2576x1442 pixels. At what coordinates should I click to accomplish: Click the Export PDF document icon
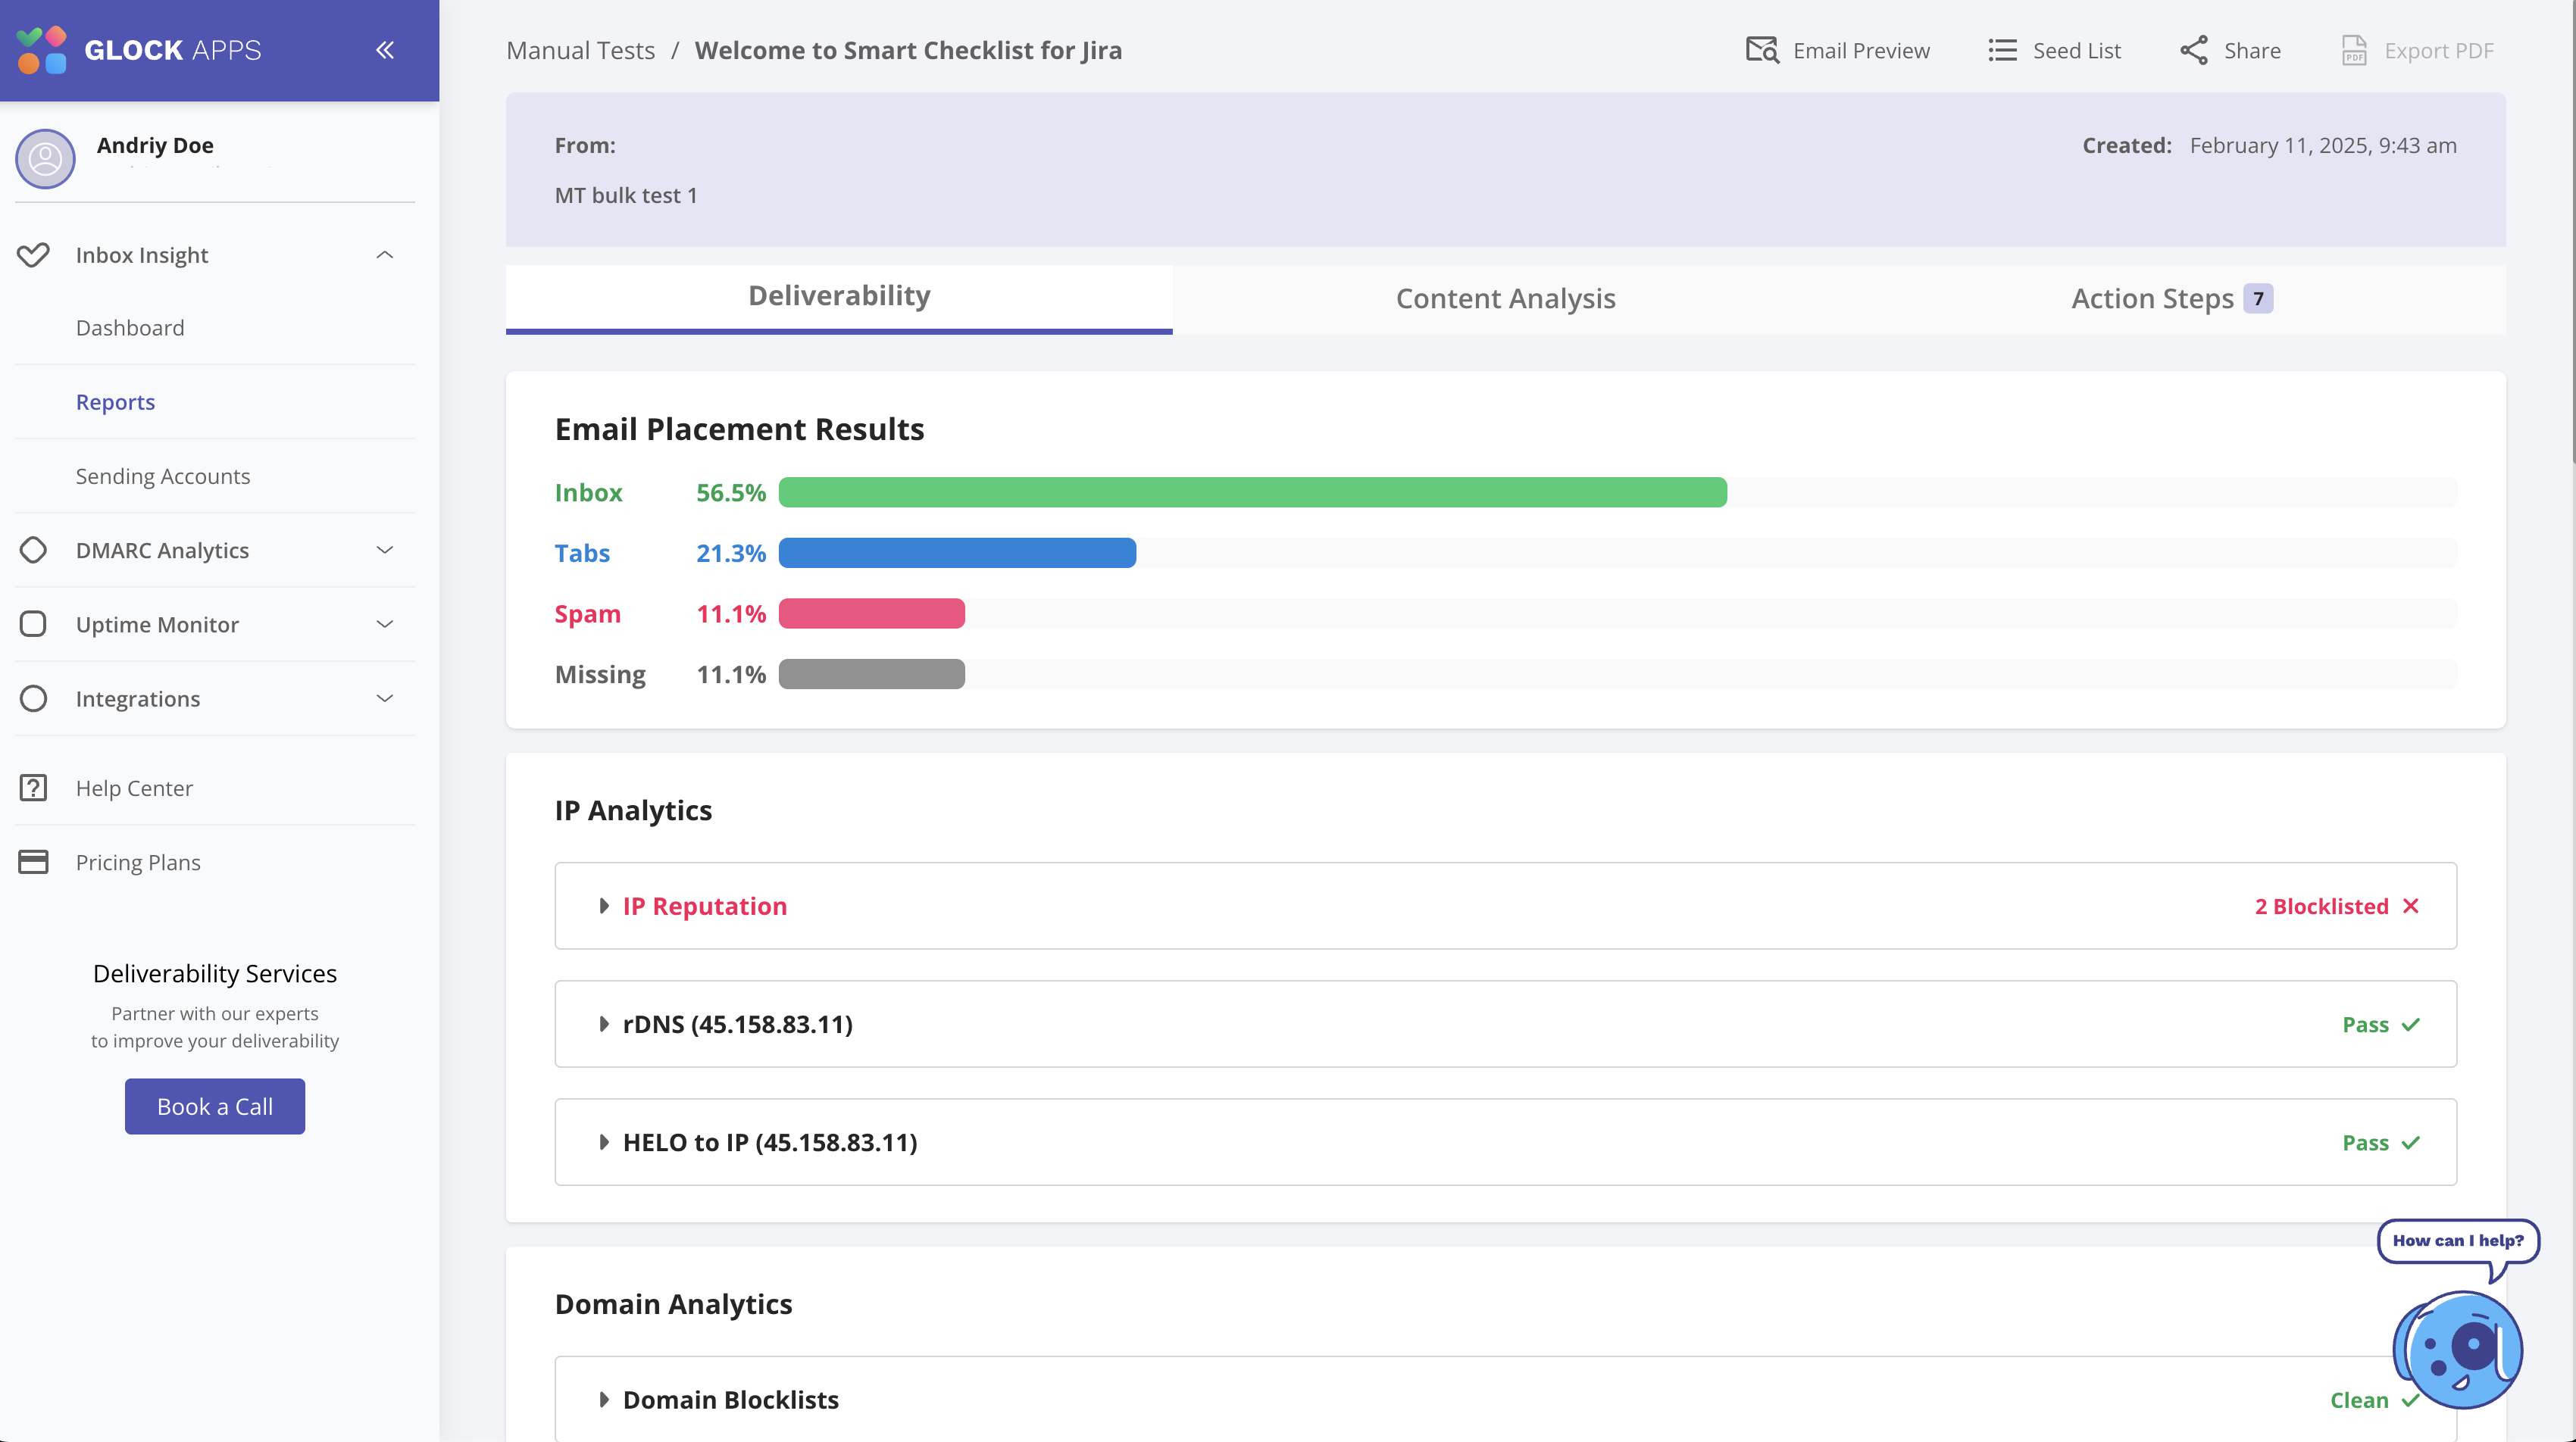pos(2354,50)
